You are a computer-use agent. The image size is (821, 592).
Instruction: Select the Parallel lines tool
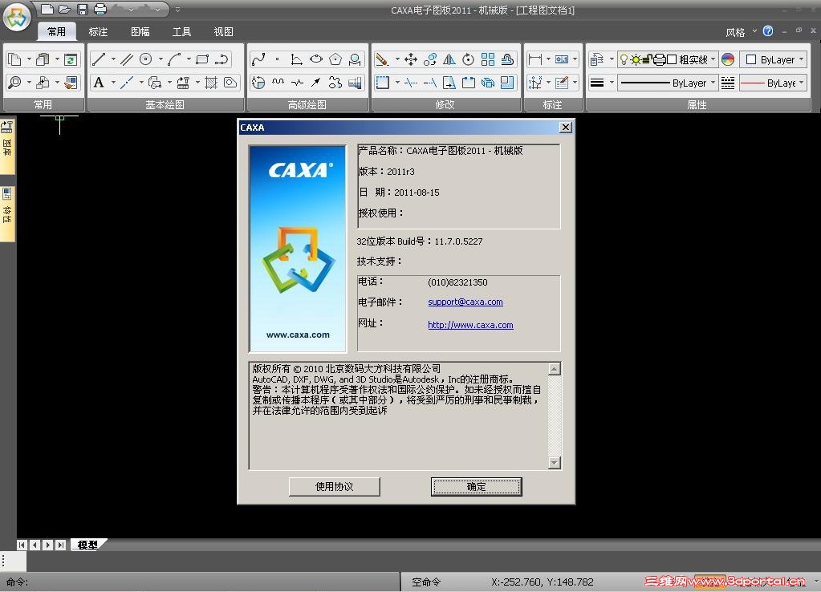(x=126, y=59)
